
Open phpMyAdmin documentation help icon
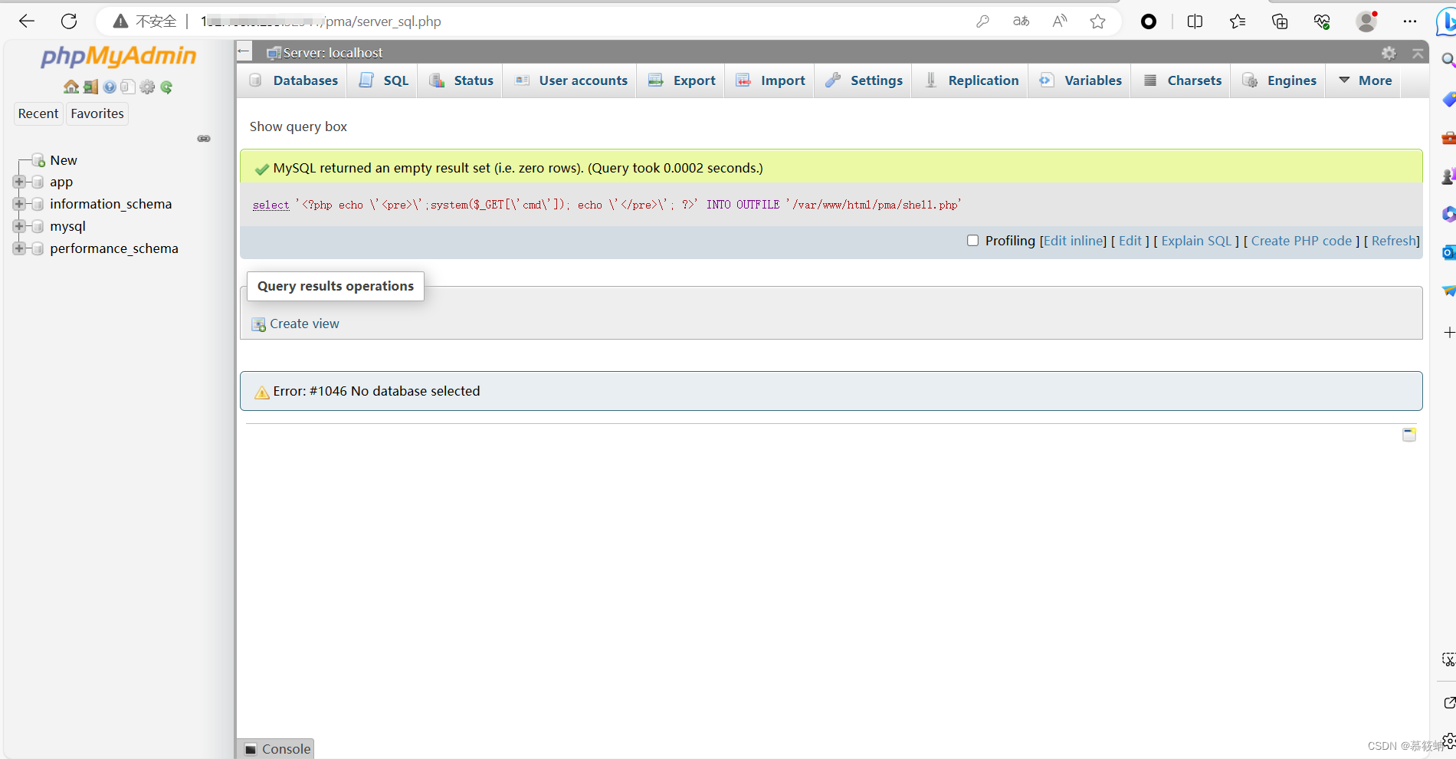109,87
